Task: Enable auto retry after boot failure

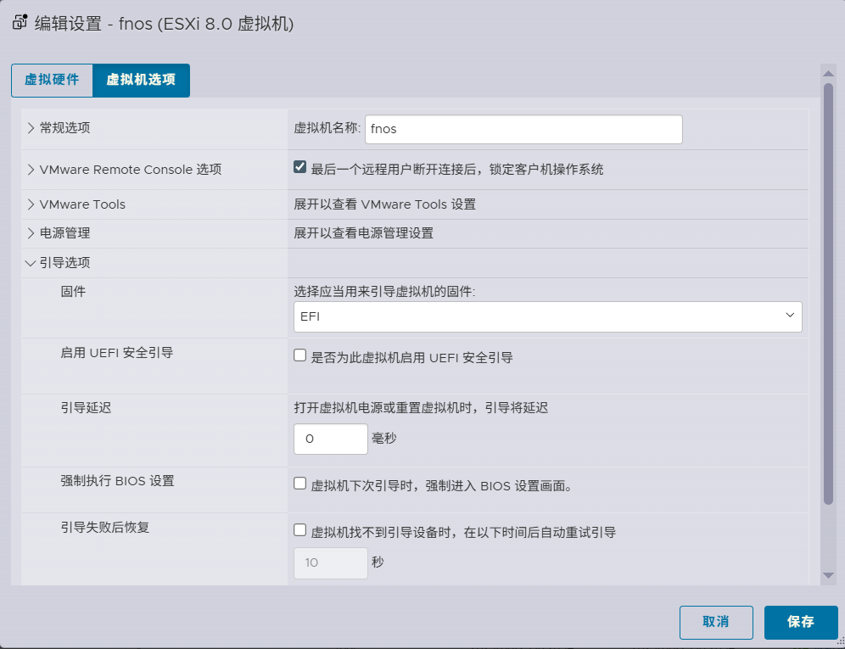Action: 299,530
